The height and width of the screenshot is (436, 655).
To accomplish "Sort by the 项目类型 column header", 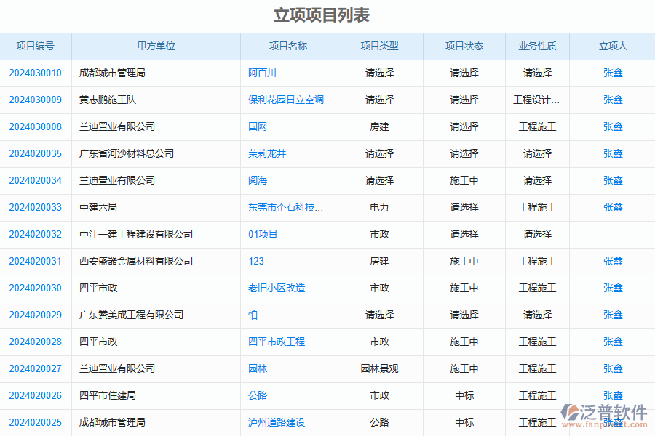I will [380, 47].
